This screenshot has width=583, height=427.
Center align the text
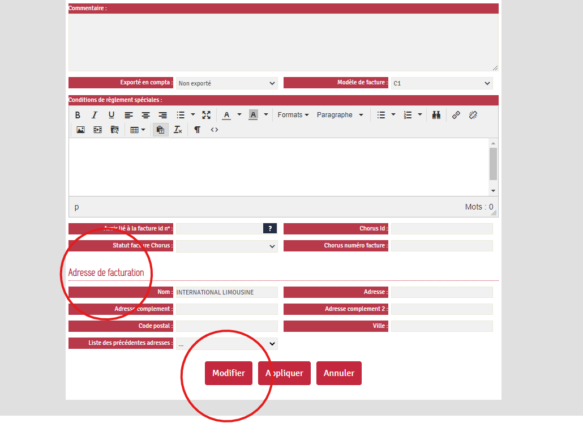pyautogui.click(x=145, y=115)
